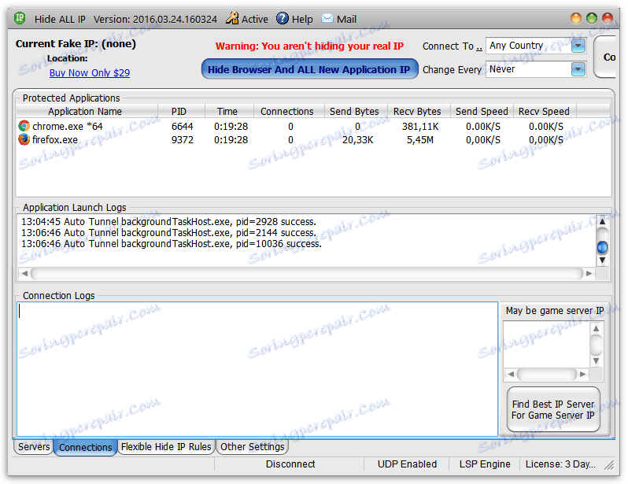Open the Buy Now Only $29 link
The image size is (628, 484).
(90, 73)
